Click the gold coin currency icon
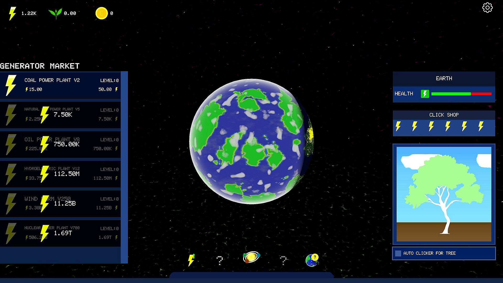Viewport: 503px width, 283px height. coord(102,13)
